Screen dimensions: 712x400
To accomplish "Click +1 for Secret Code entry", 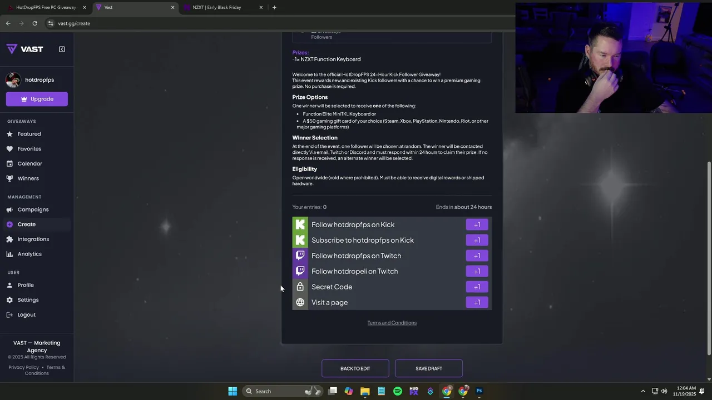I will pyautogui.click(x=477, y=287).
